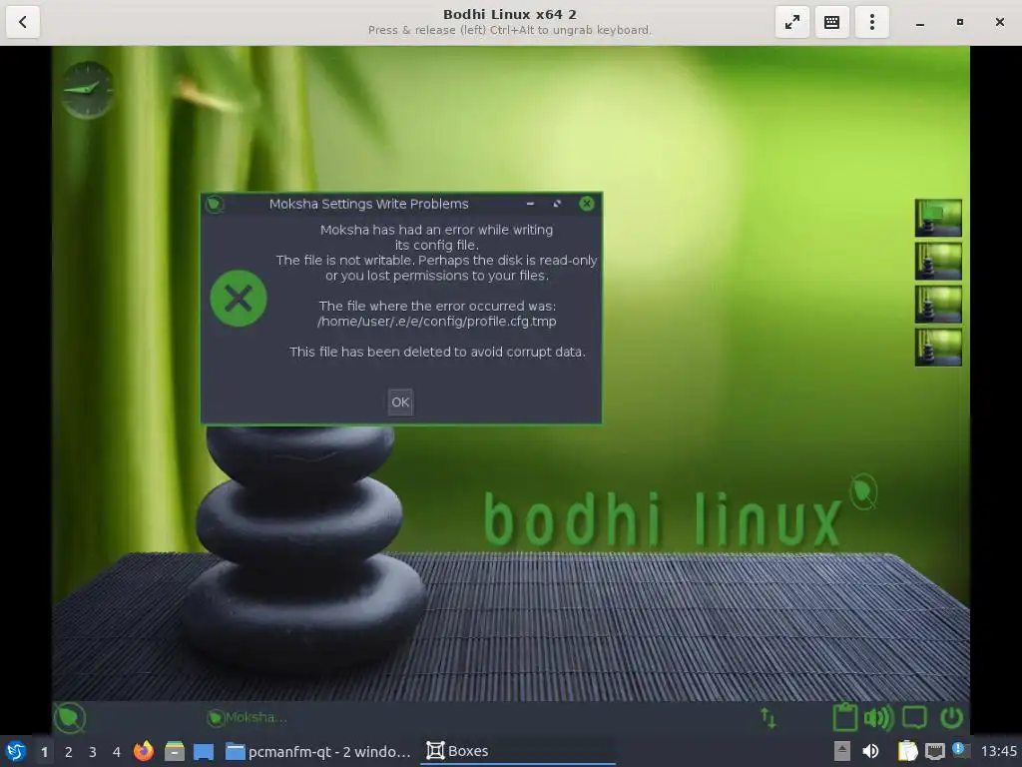Open the Boxes keyboard shortcuts menu
The height and width of the screenshot is (767, 1022).
[x=831, y=22]
